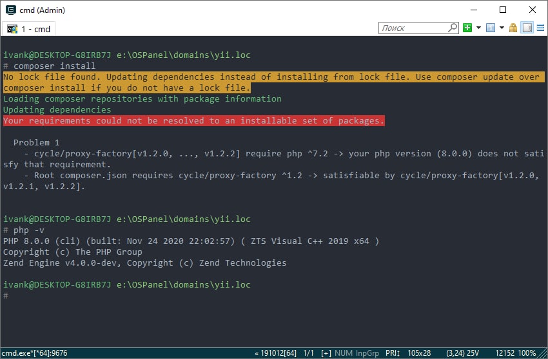This screenshot has width=548, height=359.
Task: Click the '105x28' console size status entry
Action: [419, 353]
